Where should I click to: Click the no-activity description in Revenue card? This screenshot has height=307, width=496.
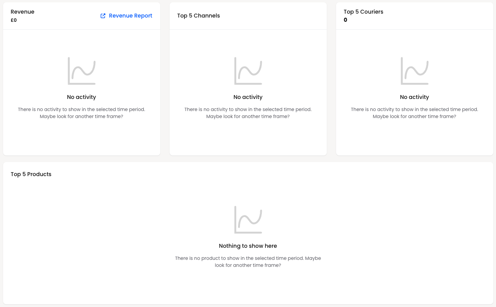point(81,113)
